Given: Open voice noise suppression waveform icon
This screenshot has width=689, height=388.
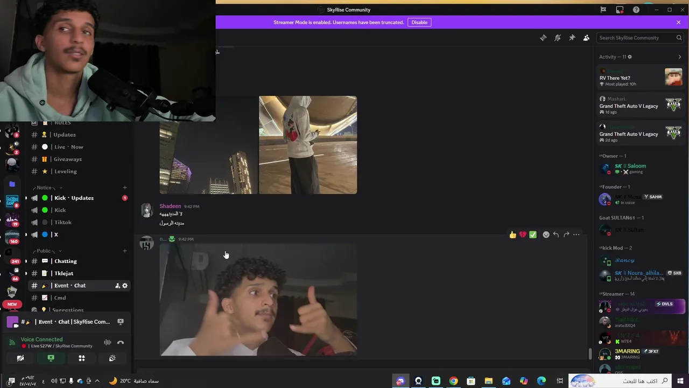Looking at the screenshot, I should [108, 342].
